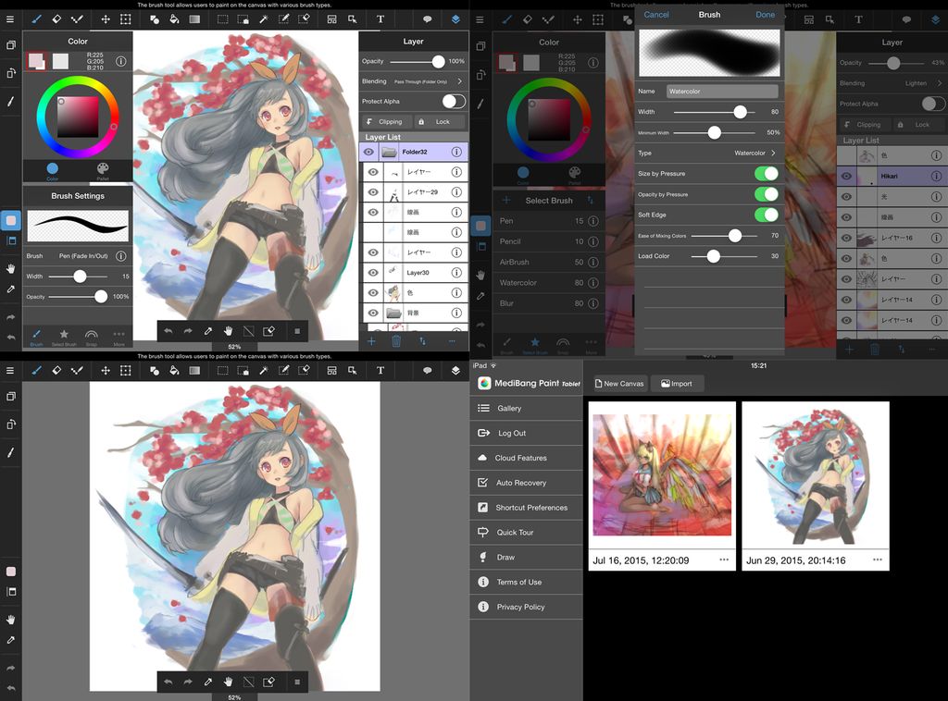Select the Bucket fill tool in top-left toolbar

[x=174, y=19]
